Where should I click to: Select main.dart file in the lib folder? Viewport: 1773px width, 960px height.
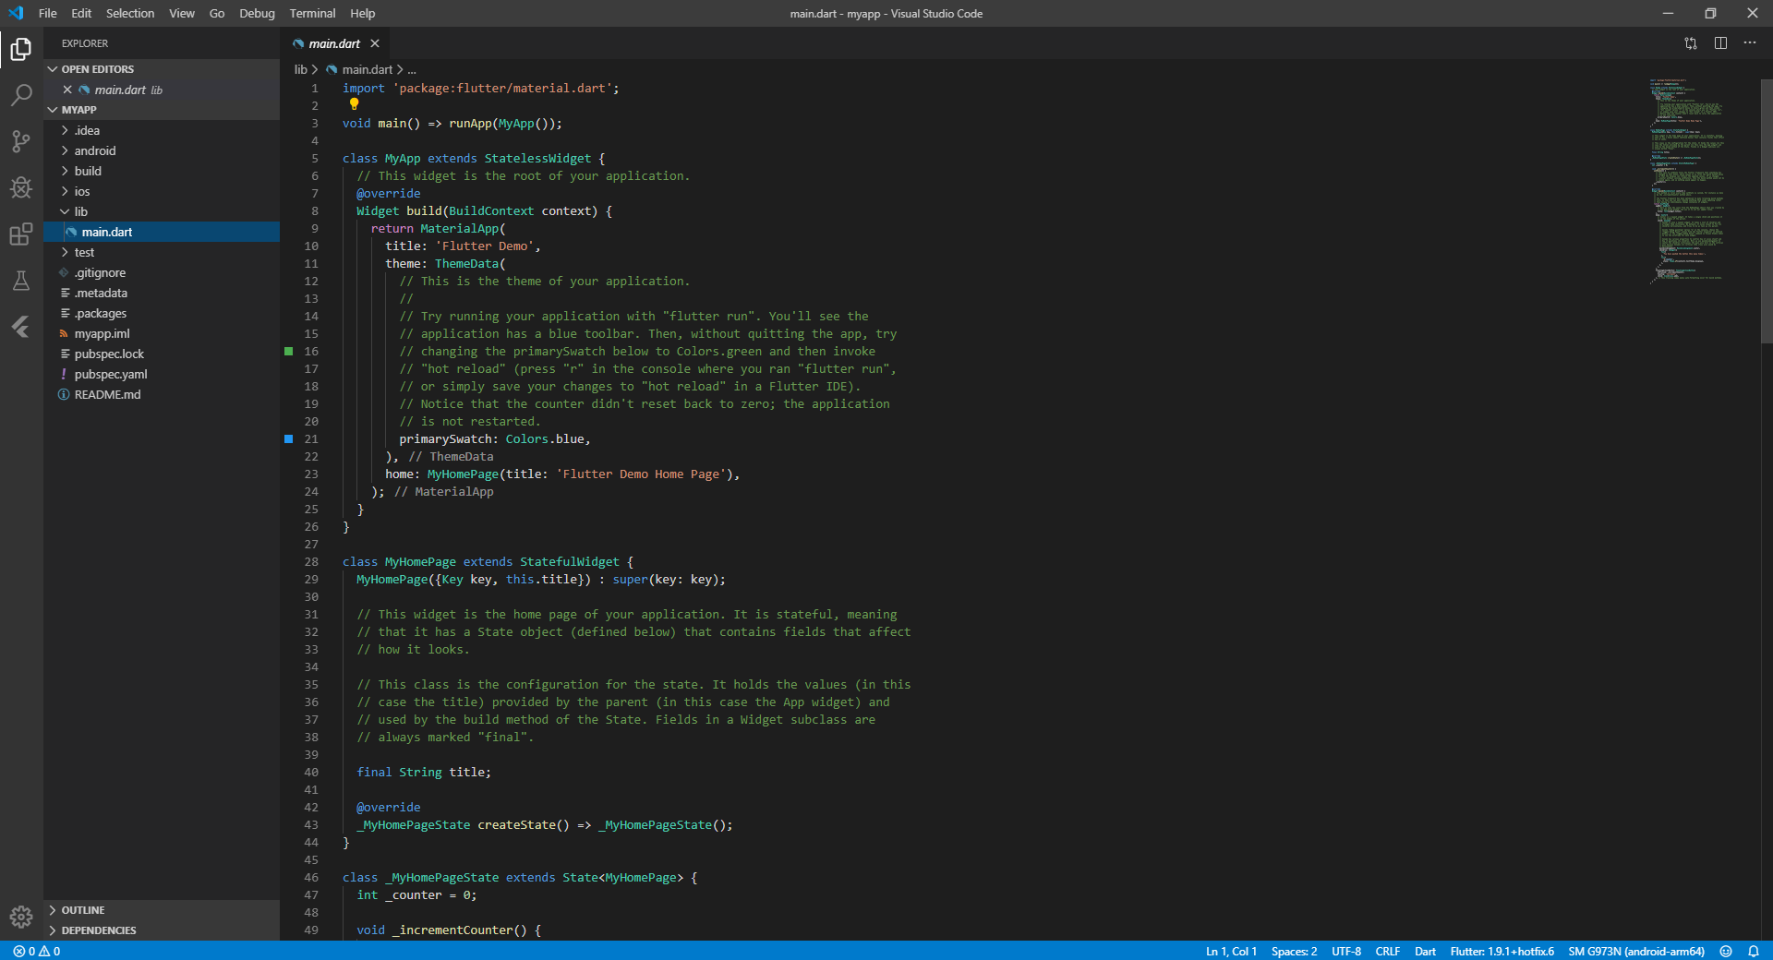[x=162, y=232]
